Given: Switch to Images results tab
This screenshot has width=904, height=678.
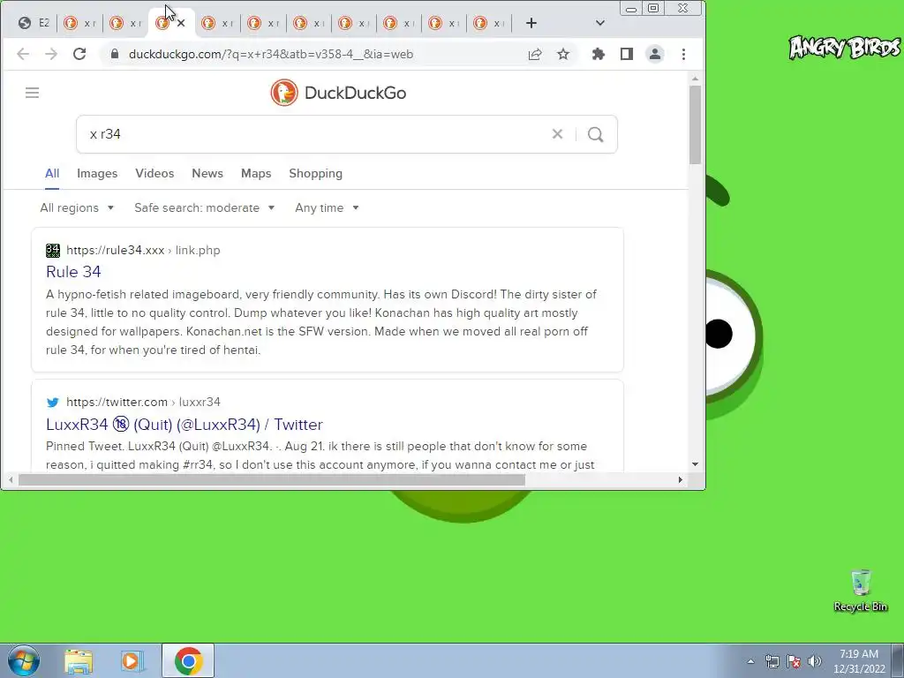Looking at the screenshot, I should tap(97, 174).
